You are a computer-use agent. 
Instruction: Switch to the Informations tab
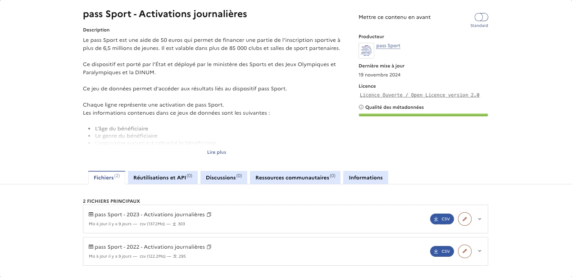(x=366, y=178)
